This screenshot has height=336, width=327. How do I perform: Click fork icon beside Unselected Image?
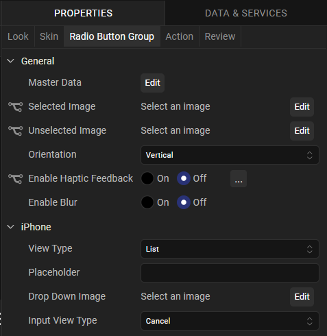pos(16,131)
